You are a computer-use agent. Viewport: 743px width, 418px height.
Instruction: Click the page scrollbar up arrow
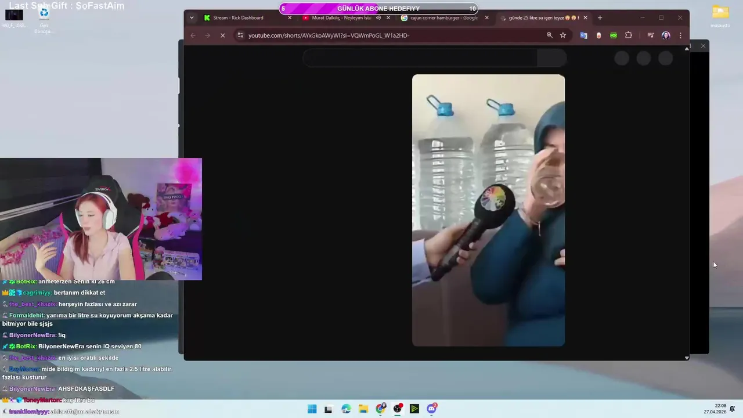coord(687,49)
